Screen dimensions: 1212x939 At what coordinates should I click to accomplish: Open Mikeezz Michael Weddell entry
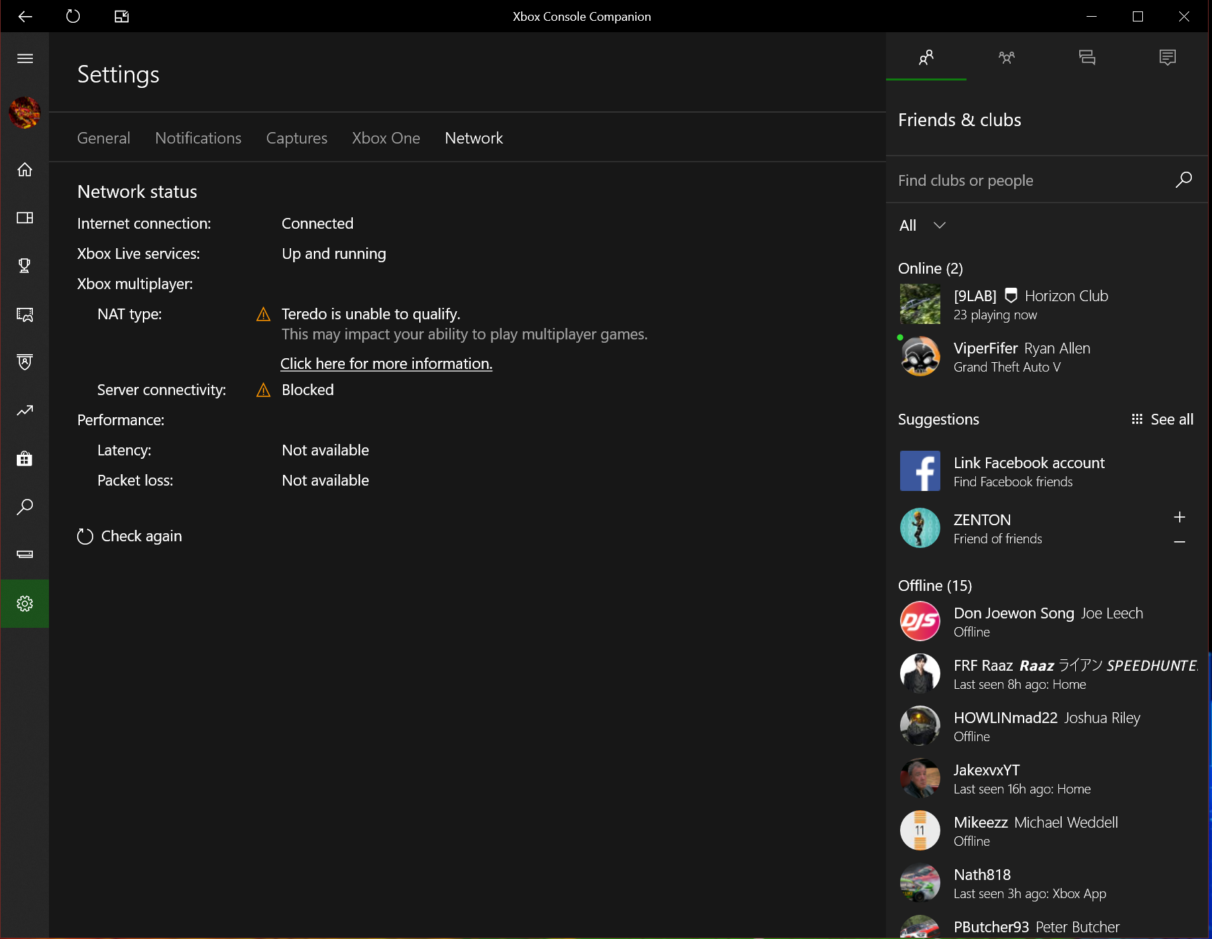(x=1047, y=831)
